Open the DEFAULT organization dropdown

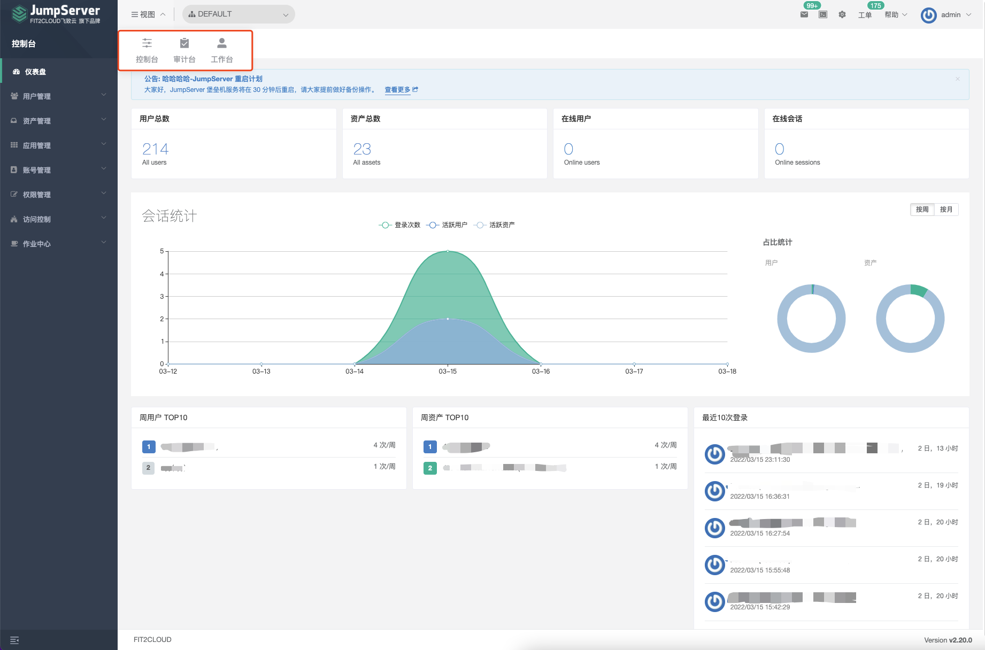(x=238, y=14)
